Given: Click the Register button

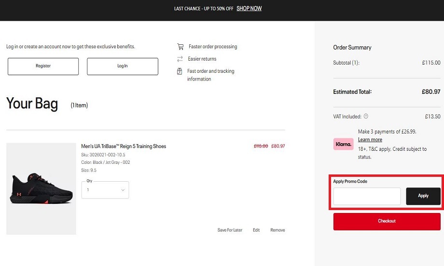Looking at the screenshot, I should click(43, 66).
